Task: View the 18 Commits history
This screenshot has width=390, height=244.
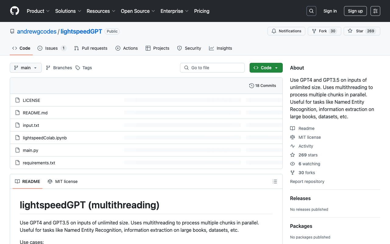Action: [x=263, y=86]
